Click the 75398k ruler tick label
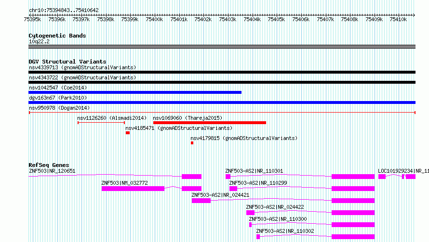Image resolution: width=429 pixels, height=242 pixels. [x=106, y=19]
